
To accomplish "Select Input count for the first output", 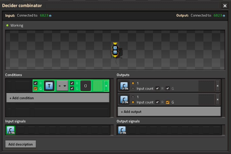I will click(133, 89).
